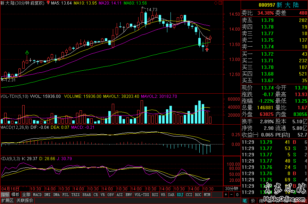Click the green down-arrow marker on the candlestick chart
The height and width of the screenshot is (204, 308).
point(27,53)
